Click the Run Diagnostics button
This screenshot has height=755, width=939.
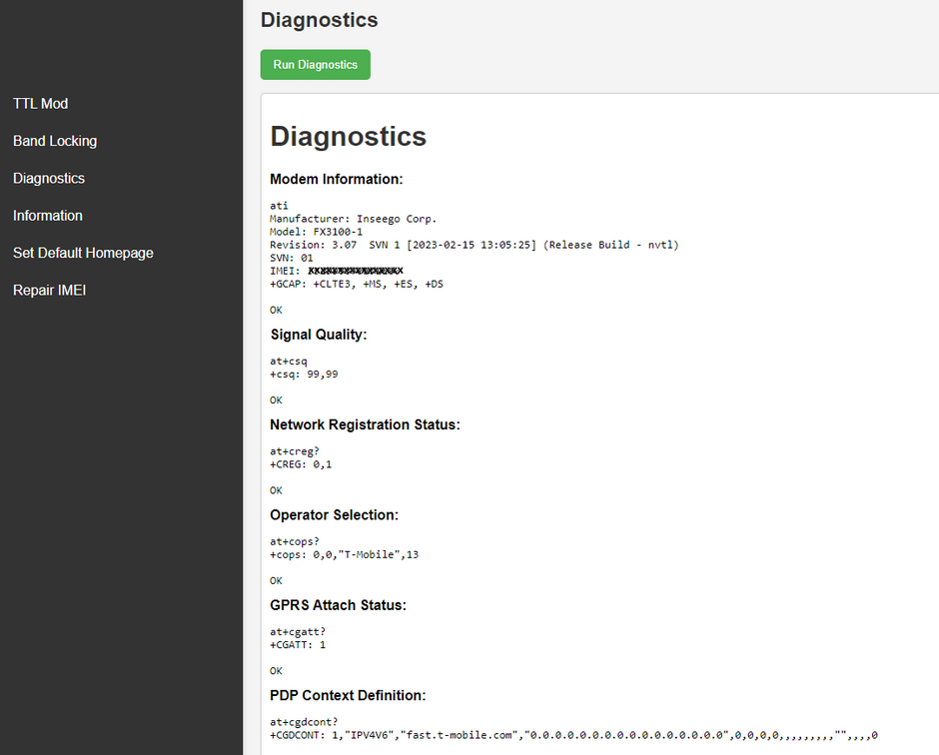tap(315, 65)
